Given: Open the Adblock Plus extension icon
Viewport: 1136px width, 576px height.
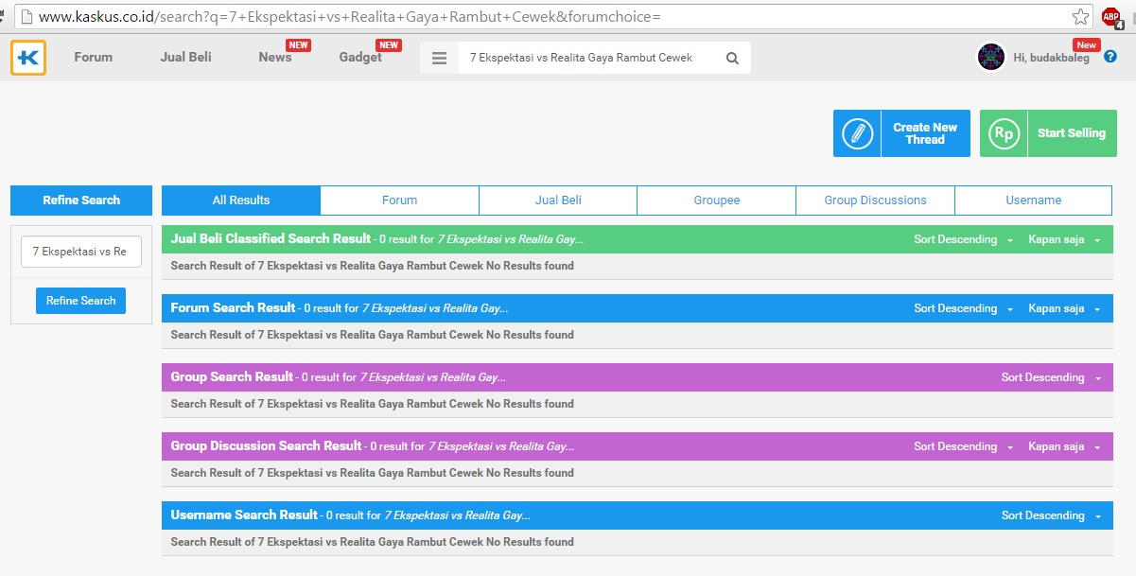Looking at the screenshot, I should [x=1111, y=16].
